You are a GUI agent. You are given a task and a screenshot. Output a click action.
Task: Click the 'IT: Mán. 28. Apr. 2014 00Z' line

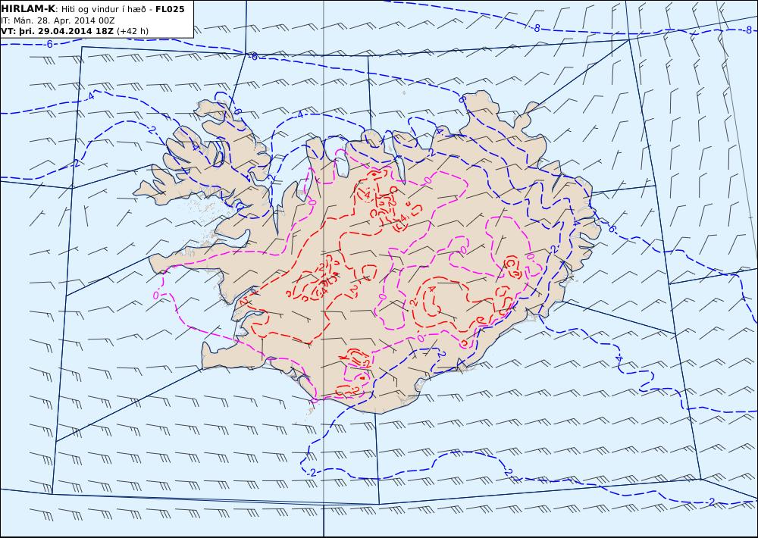pos(58,20)
